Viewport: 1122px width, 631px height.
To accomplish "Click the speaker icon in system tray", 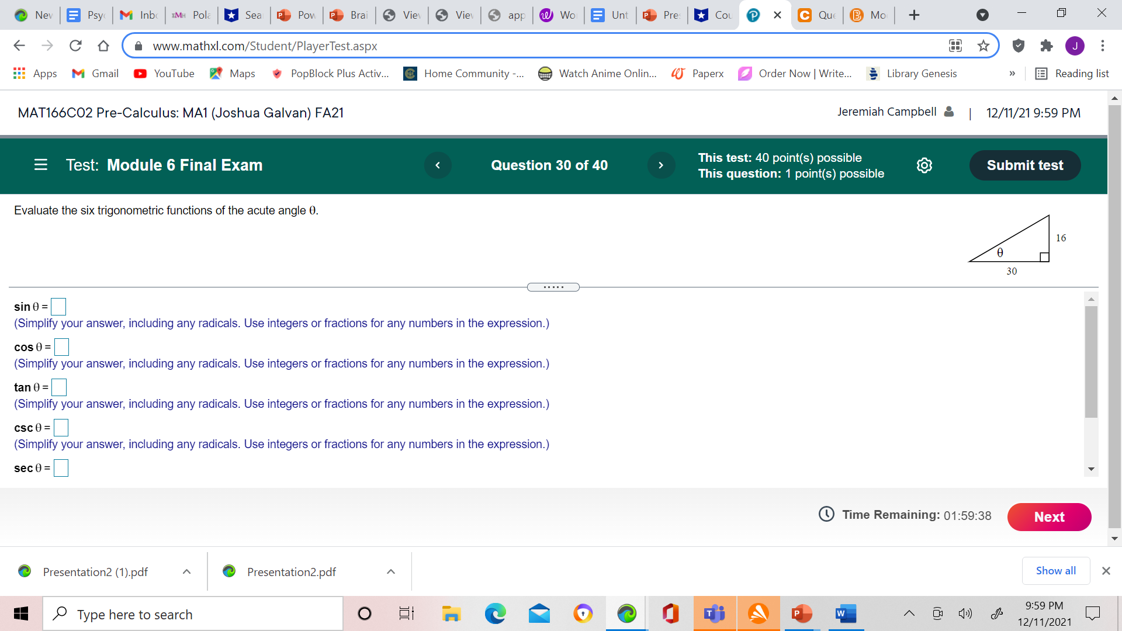I will [x=966, y=613].
